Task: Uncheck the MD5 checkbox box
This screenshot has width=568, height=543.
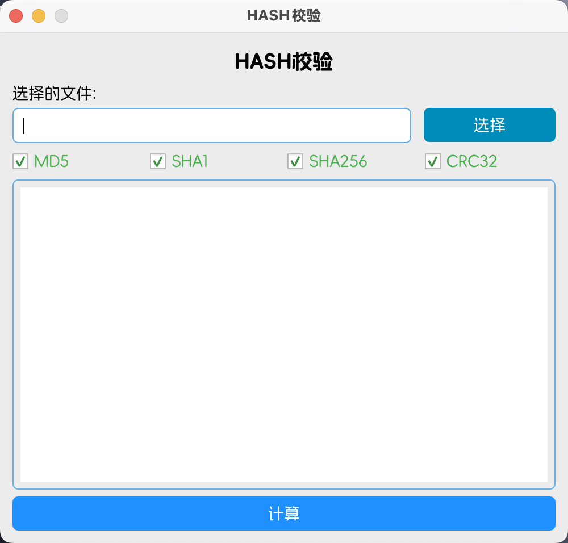Action: click(x=20, y=161)
